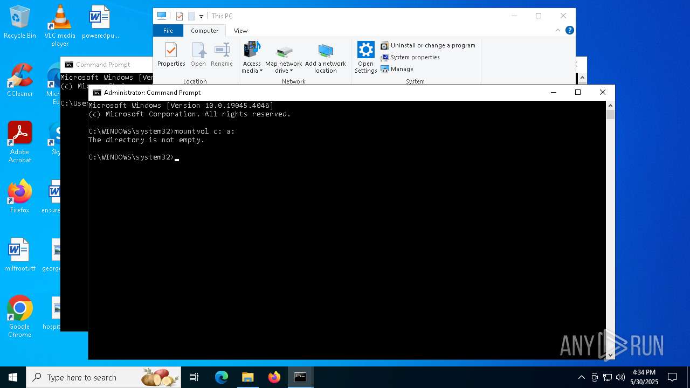The width and height of the screenshot is (690, 388).
Task: Open Customize Quick Access Toolbar dropdown
Action: tap(201, 17)
